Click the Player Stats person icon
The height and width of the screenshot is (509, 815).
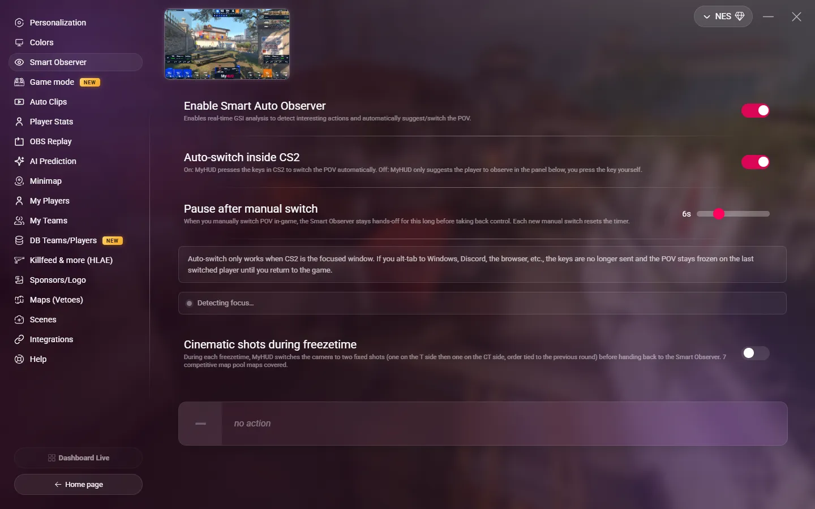19,122
